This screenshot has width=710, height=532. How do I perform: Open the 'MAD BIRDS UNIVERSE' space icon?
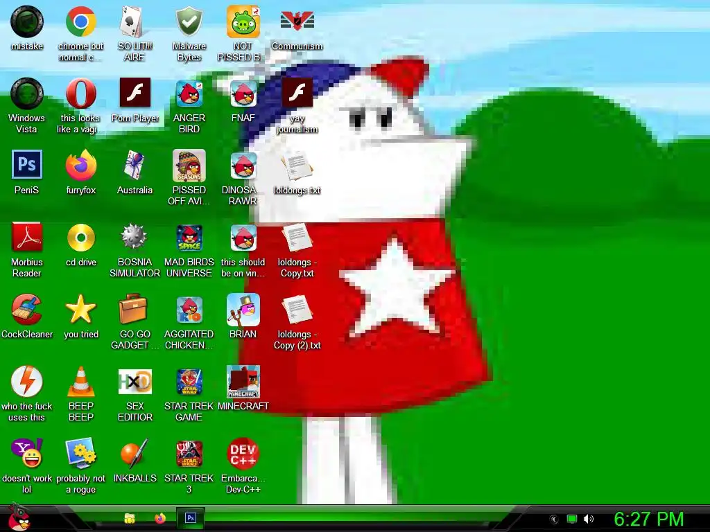[x=189, y=238]
